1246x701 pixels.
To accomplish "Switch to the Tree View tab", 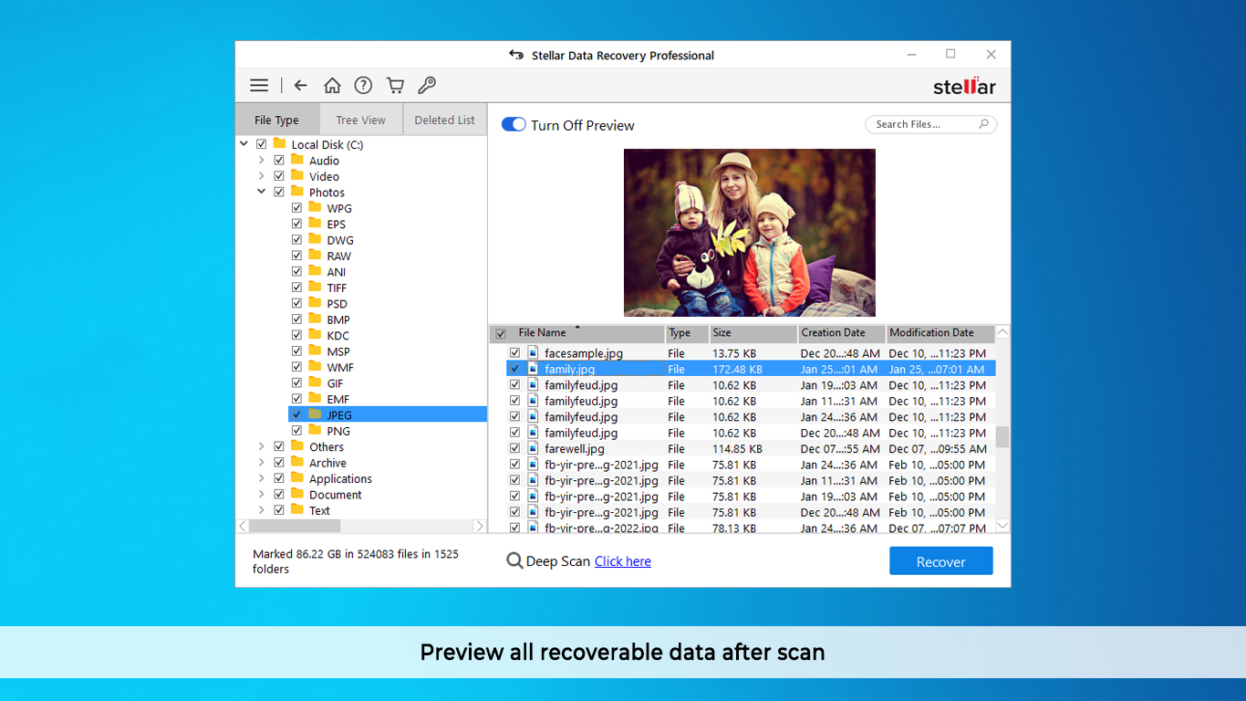I will (360, 120).
